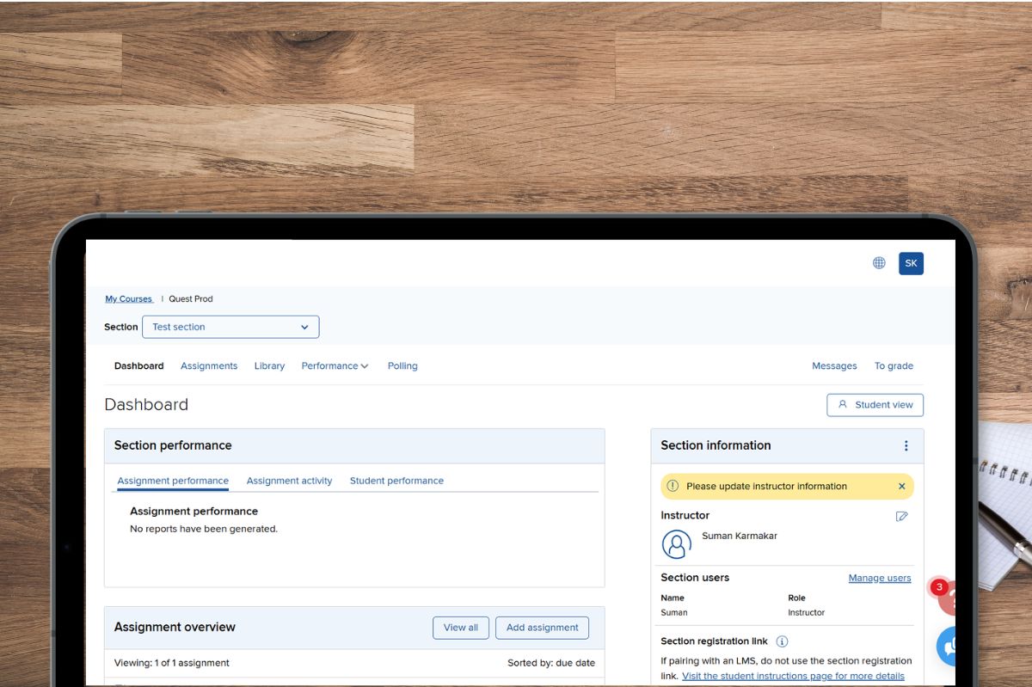This screenshot has width=1032, height=687.
Task: Click the Name column header in Section users
Action: 673,598
